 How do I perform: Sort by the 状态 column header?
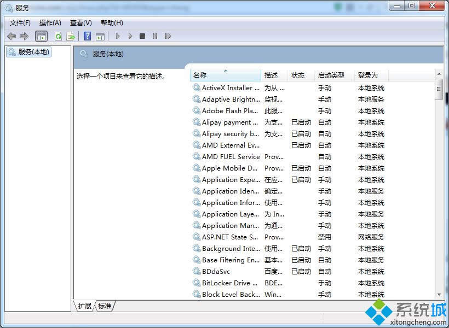pyautogui.click(x=301, y=75)
